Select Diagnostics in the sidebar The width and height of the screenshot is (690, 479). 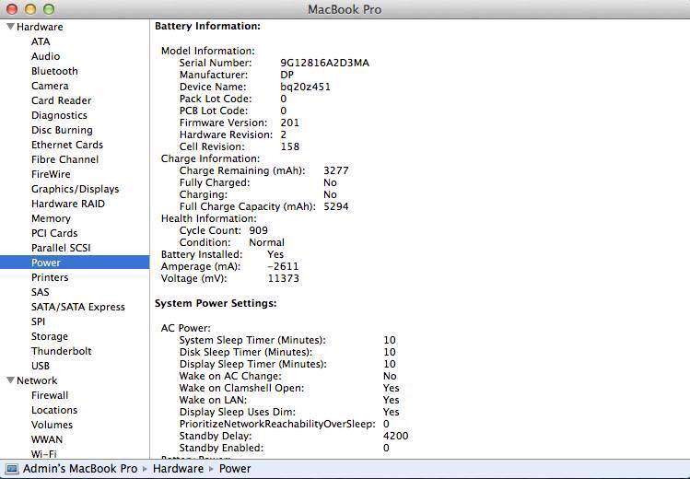59,115
